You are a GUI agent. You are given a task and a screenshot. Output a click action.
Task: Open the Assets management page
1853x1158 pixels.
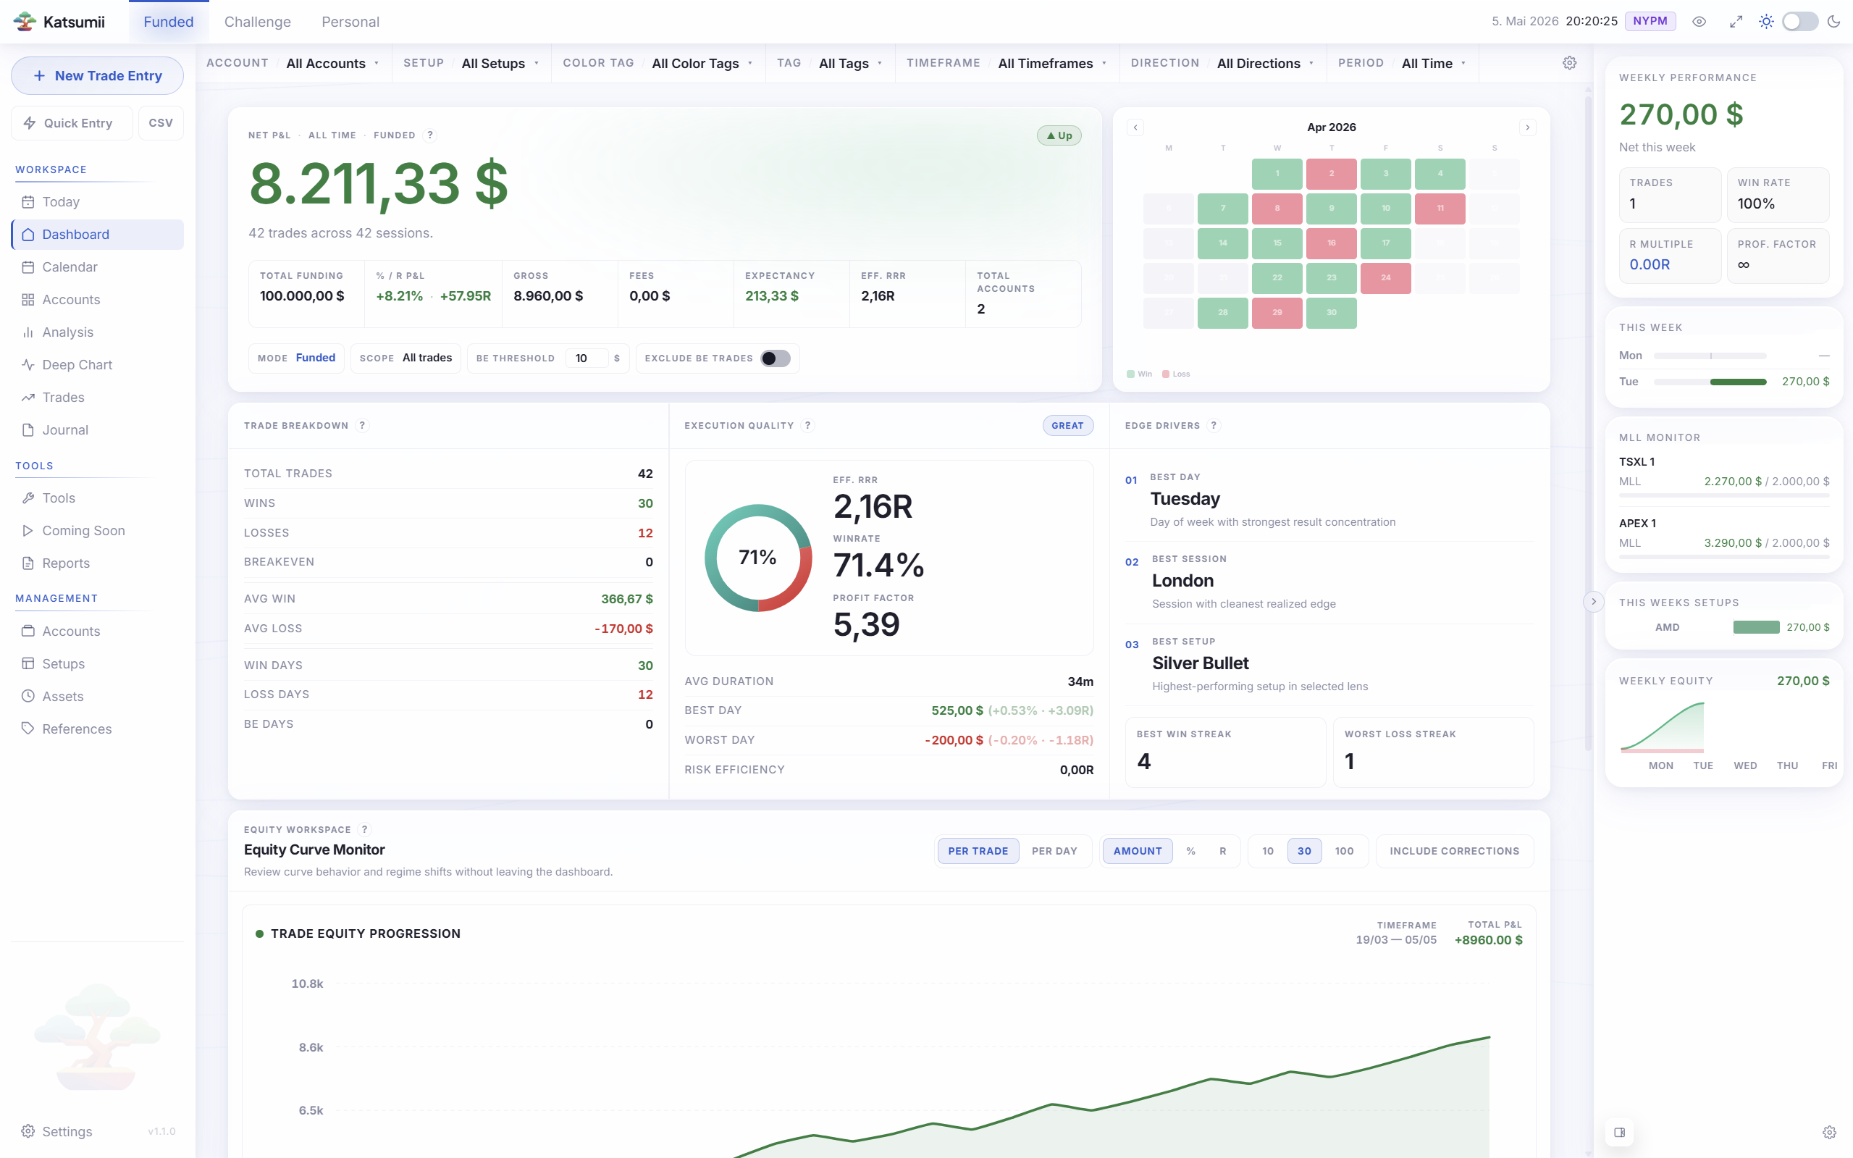click(x=97, y=696)
